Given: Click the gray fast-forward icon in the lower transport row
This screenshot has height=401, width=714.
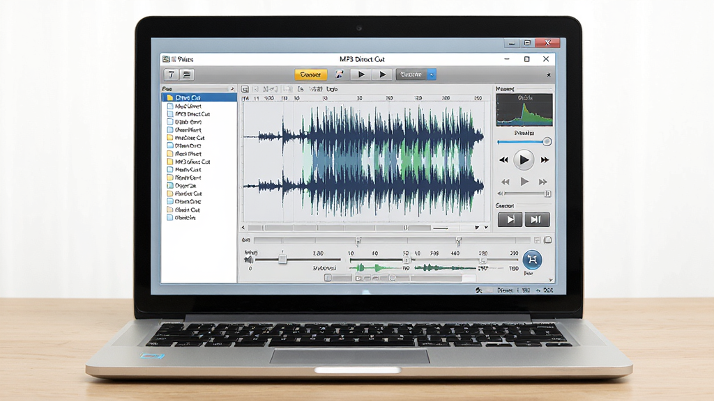Looking at the screenshot, I should point(542,182).
